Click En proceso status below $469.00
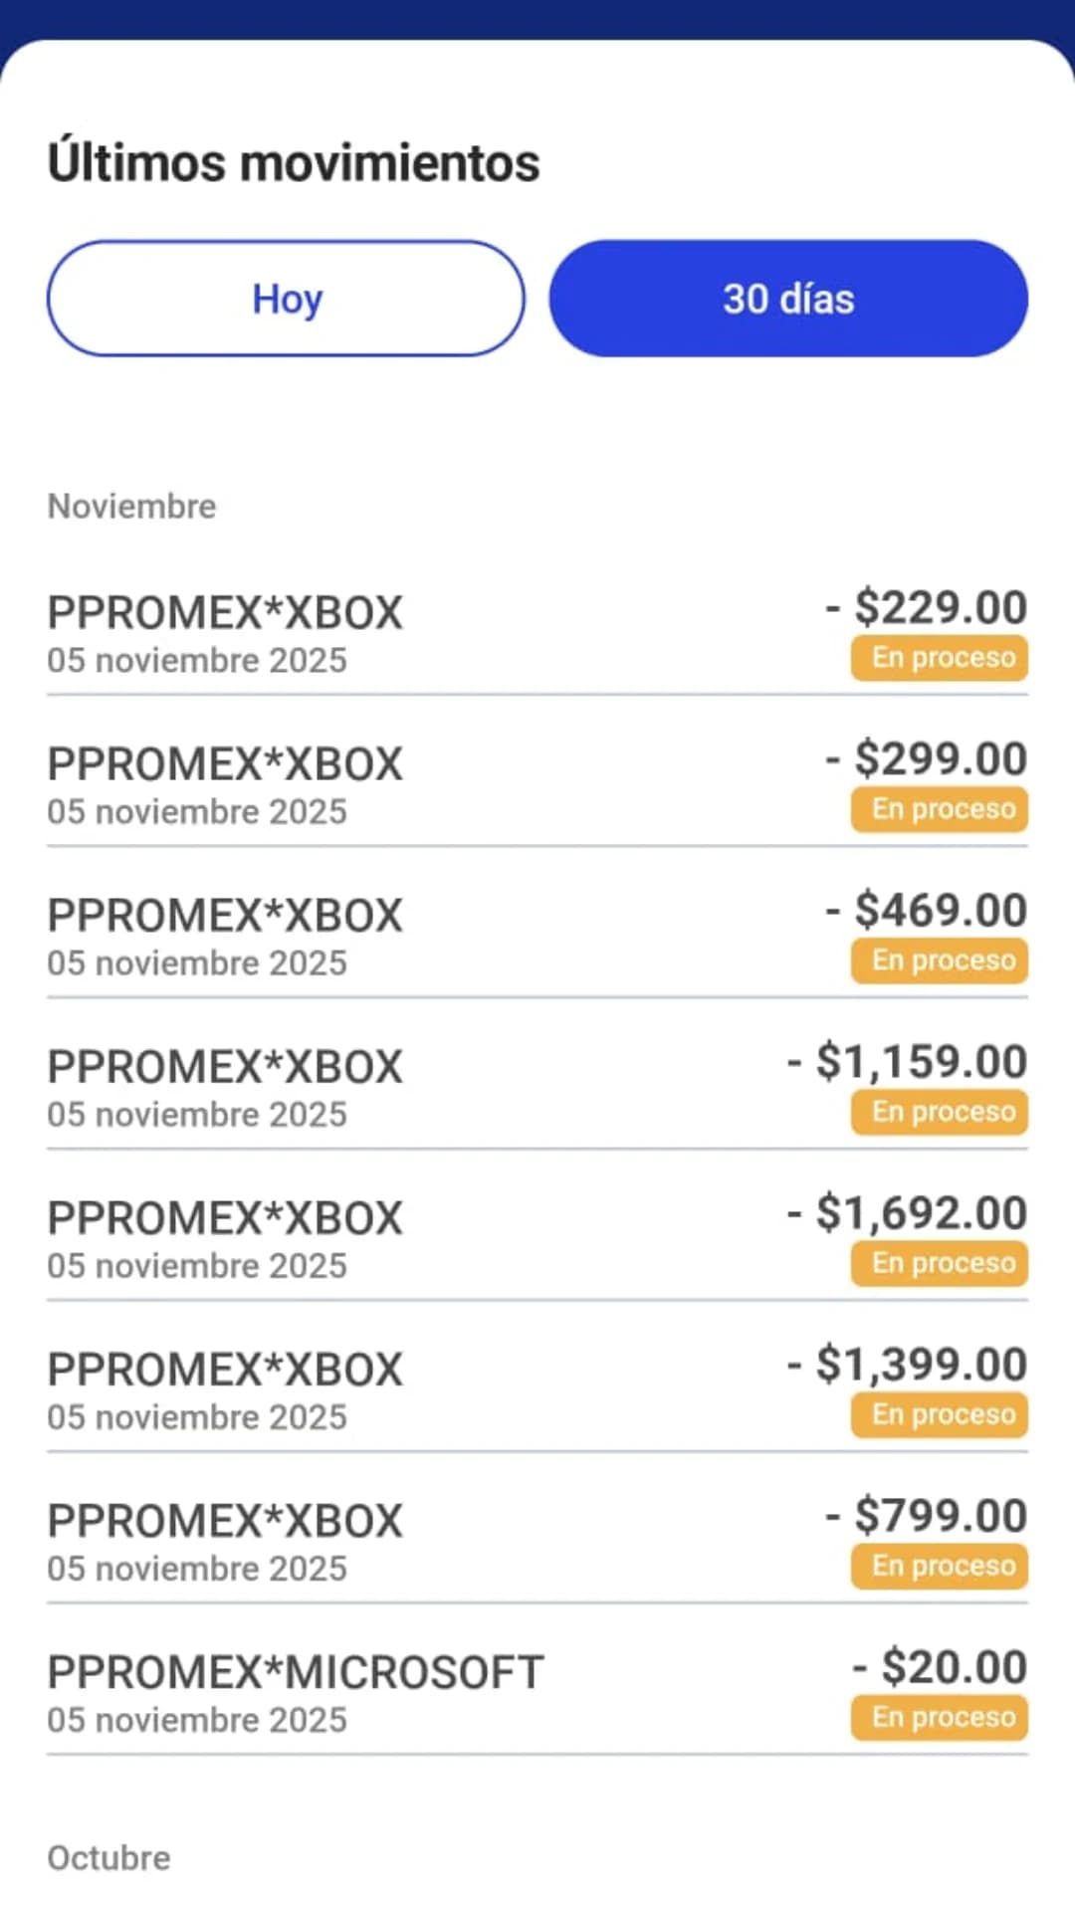This screenshot has width=1075, height=1911. [939, 960]
